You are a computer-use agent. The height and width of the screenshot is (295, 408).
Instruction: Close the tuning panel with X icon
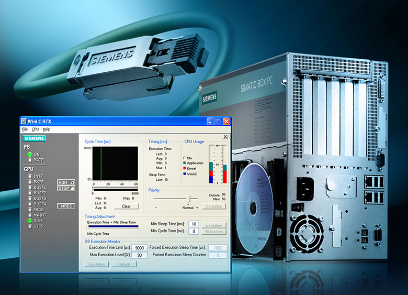(225, 137)
